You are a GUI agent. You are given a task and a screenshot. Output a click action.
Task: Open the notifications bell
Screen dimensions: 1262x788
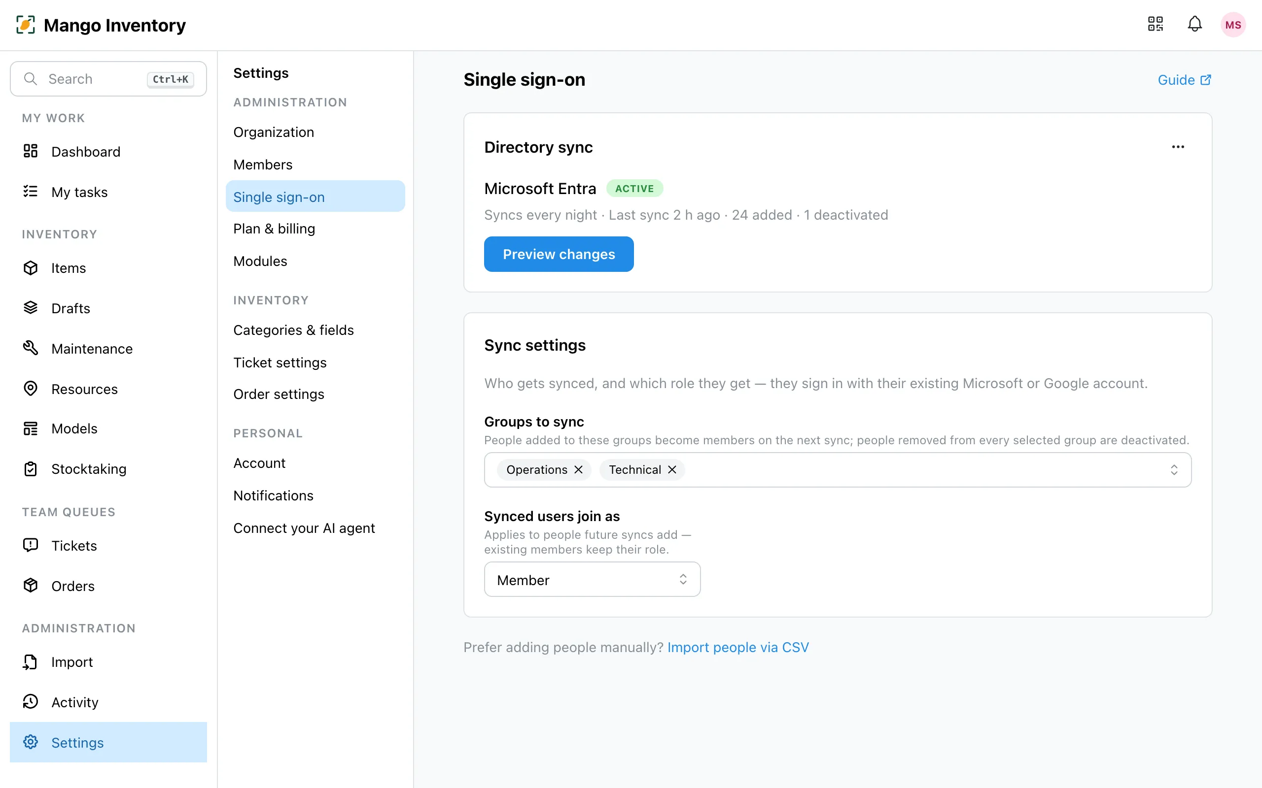click(x=1195, y=24)
